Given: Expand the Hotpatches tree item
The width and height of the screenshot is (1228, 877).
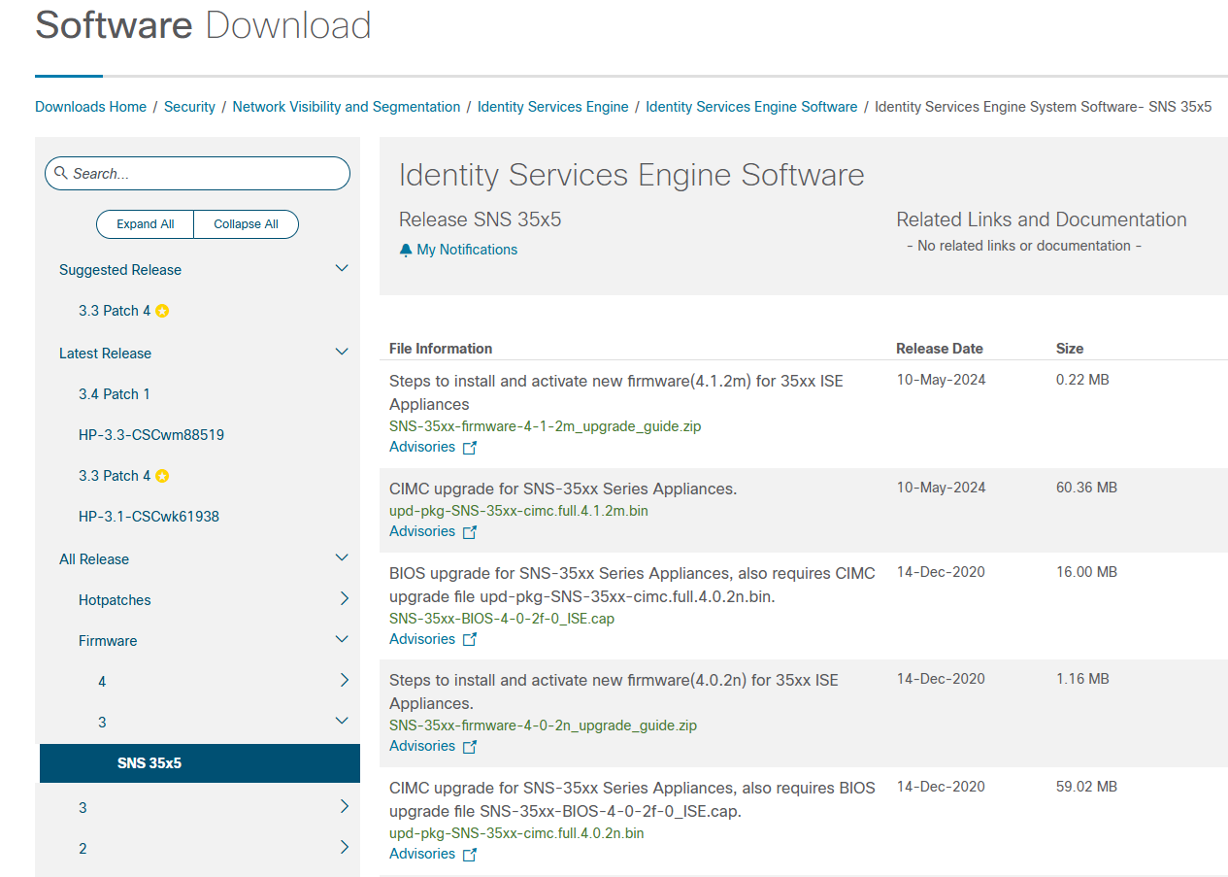Looking at the screenshot, I should point(344,598).
